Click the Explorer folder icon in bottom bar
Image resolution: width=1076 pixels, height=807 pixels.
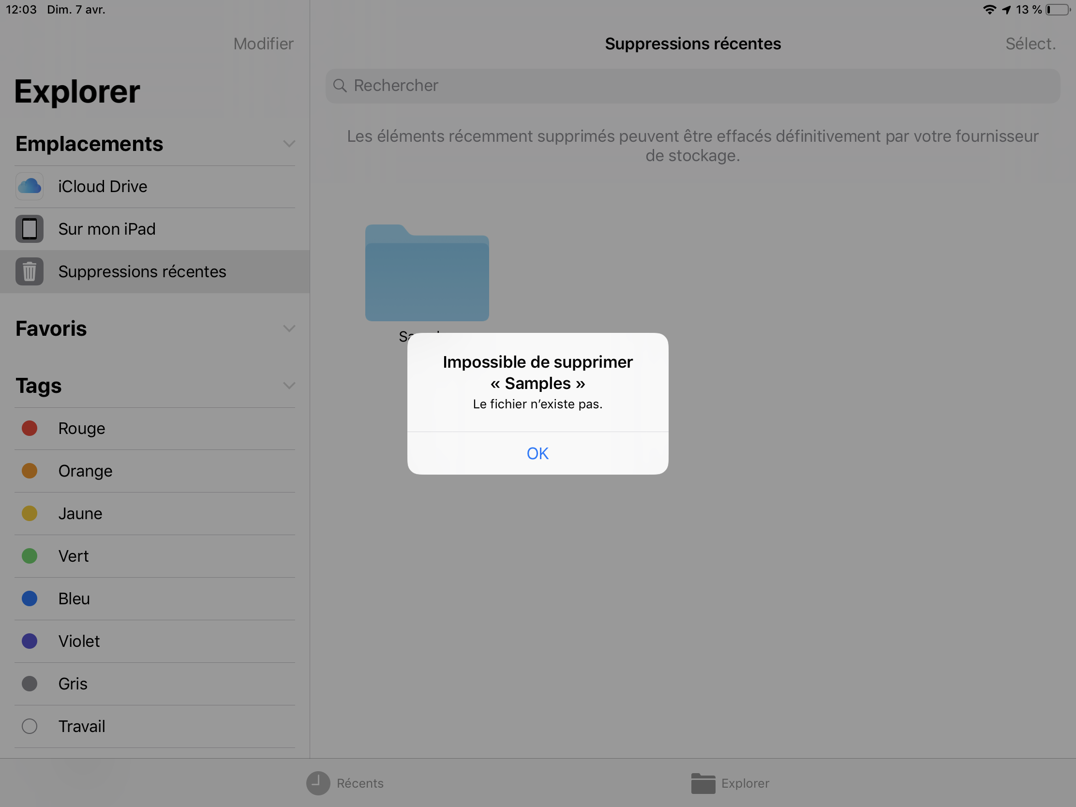(703, 783)
